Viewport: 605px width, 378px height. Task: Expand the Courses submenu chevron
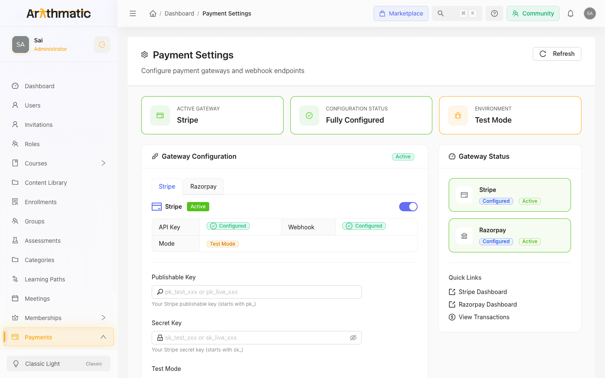point(103,163)
